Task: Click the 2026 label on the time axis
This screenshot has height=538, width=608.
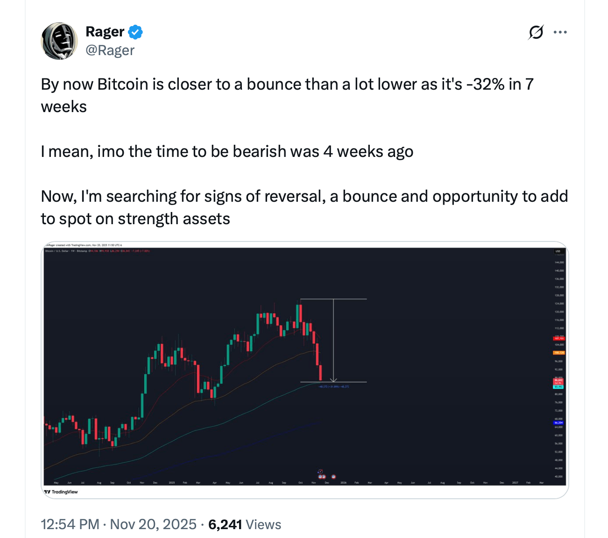Action: pos(344,482)
